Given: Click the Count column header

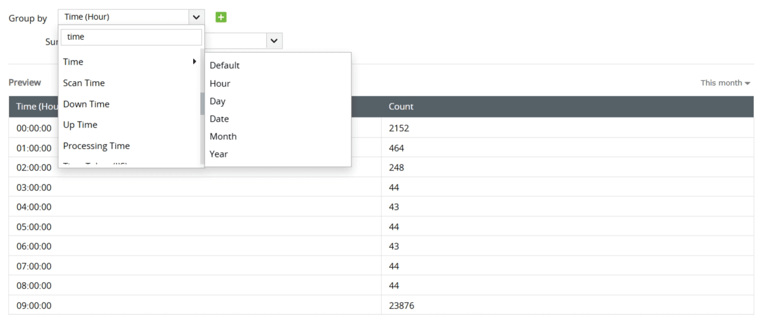Looking at the screenshot, I should click(401, 106).
